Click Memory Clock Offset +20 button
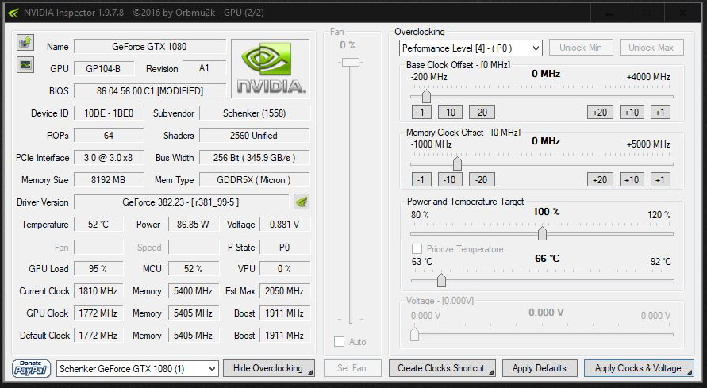Image resolution: width=707 pixels, height=388 pixels. coord(600,180)
